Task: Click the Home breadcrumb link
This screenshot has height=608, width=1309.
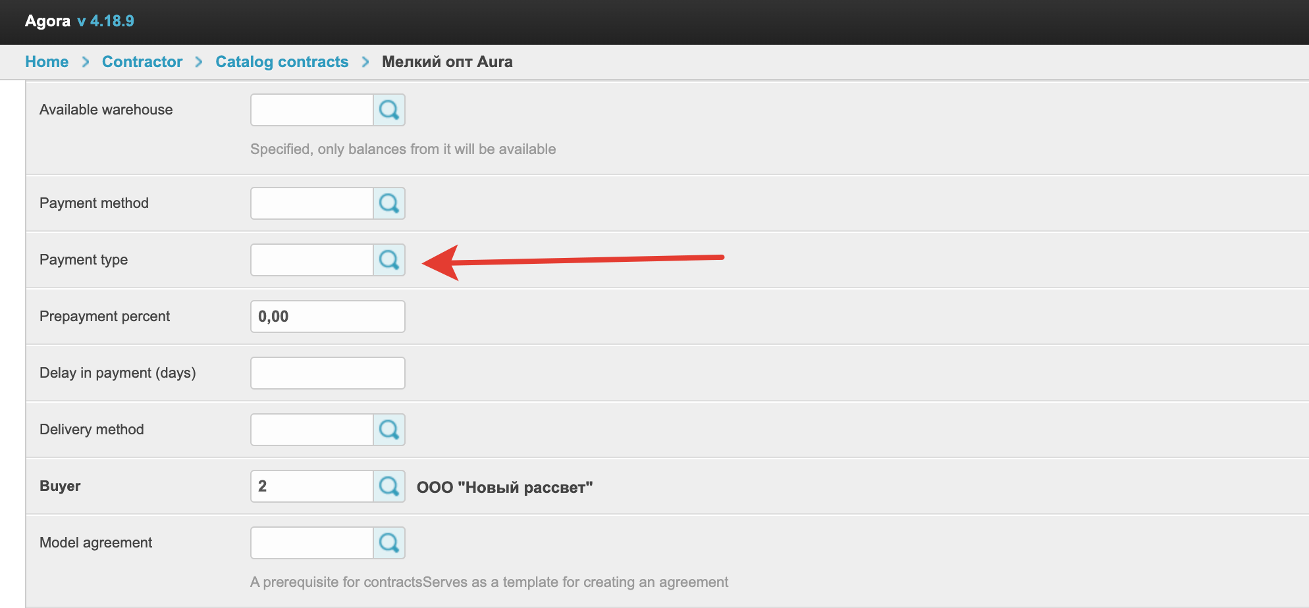Action: tap(47, 62)
